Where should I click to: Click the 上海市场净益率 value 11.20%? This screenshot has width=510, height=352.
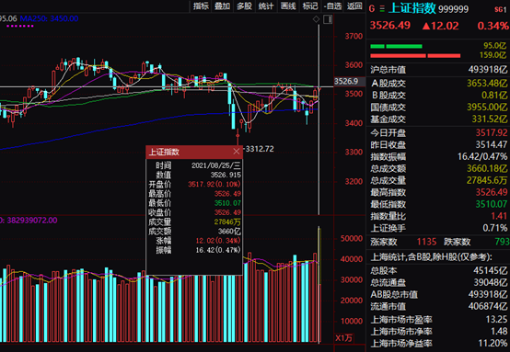pos(493,343)
